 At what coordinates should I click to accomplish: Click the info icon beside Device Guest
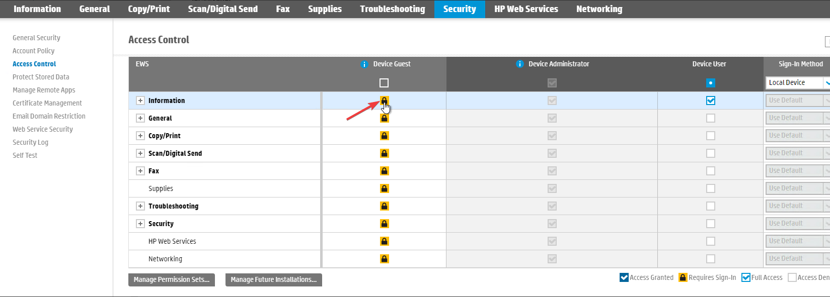point(364,64)
